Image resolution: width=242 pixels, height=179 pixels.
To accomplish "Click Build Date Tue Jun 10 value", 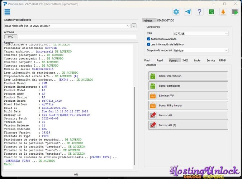I will [65, 111].
